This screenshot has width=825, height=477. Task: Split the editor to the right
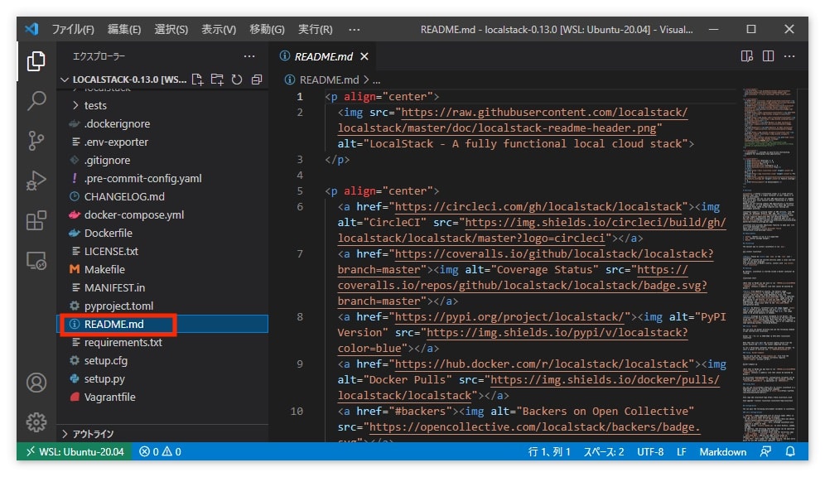pos(768,55)
